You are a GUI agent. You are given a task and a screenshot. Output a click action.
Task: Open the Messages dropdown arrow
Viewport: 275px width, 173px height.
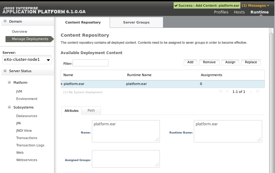(268, 6)
